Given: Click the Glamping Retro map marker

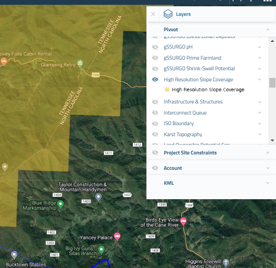Looking at the screenshot, I should point(80,64).
